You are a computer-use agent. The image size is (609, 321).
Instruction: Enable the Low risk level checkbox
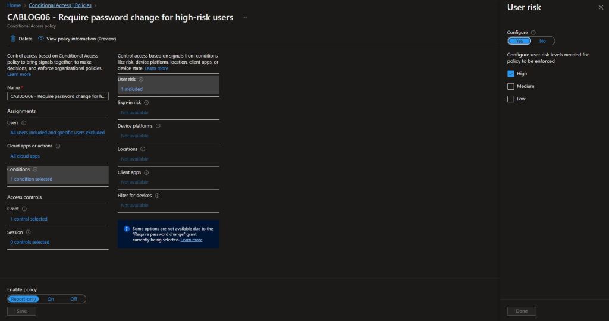[511, 99]
